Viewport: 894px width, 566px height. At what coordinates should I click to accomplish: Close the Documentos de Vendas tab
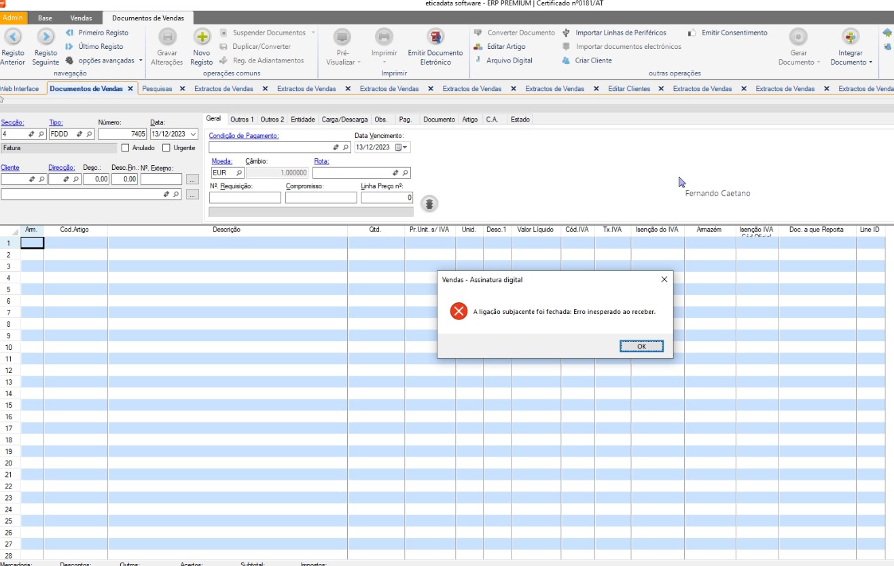point(130,89)
